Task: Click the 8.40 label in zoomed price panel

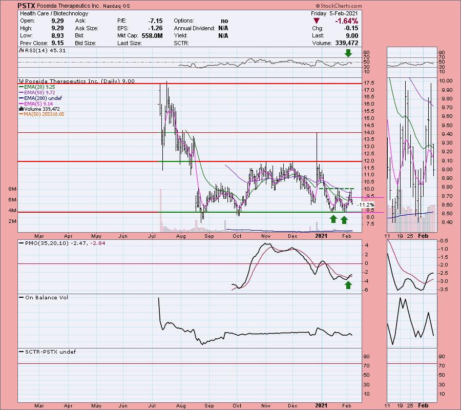Action: coord(445,222)
